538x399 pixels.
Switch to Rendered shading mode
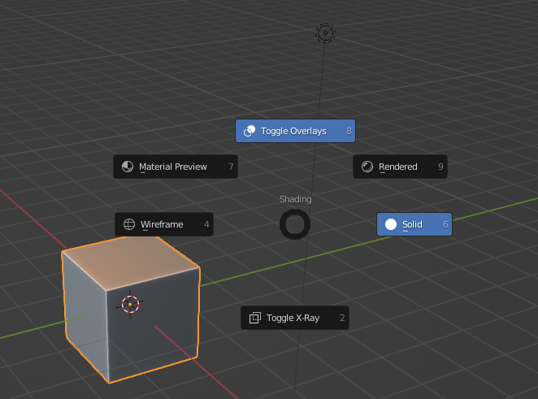[x=400, y=167]
